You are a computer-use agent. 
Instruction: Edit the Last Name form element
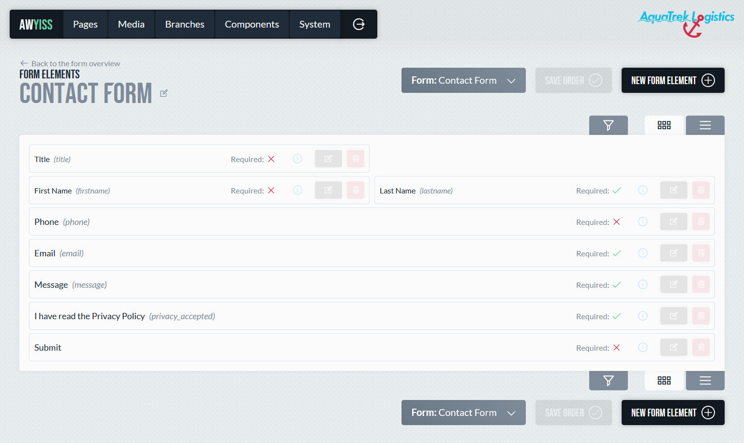pyautogui.click(x=673, y=190)
